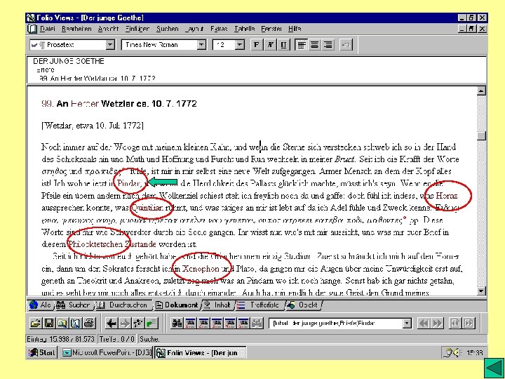Open the Tabelle menu
The width and height of the screenshot is (505, 379).
pyautogui.click(x=245, y=29)
